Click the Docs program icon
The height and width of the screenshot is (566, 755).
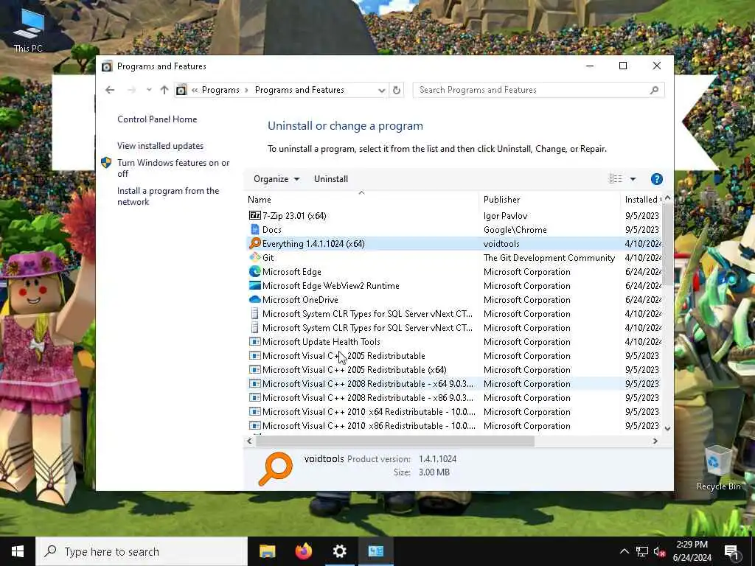coord(254,230)
